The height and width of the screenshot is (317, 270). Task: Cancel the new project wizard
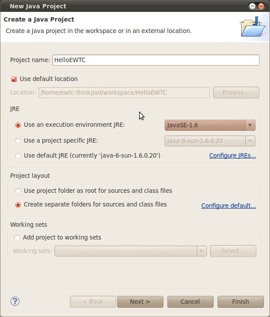pos(190,302)
